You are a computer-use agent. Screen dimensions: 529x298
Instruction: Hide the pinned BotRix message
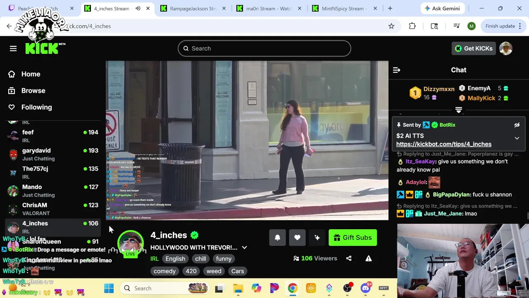click(x=517, y=125)
